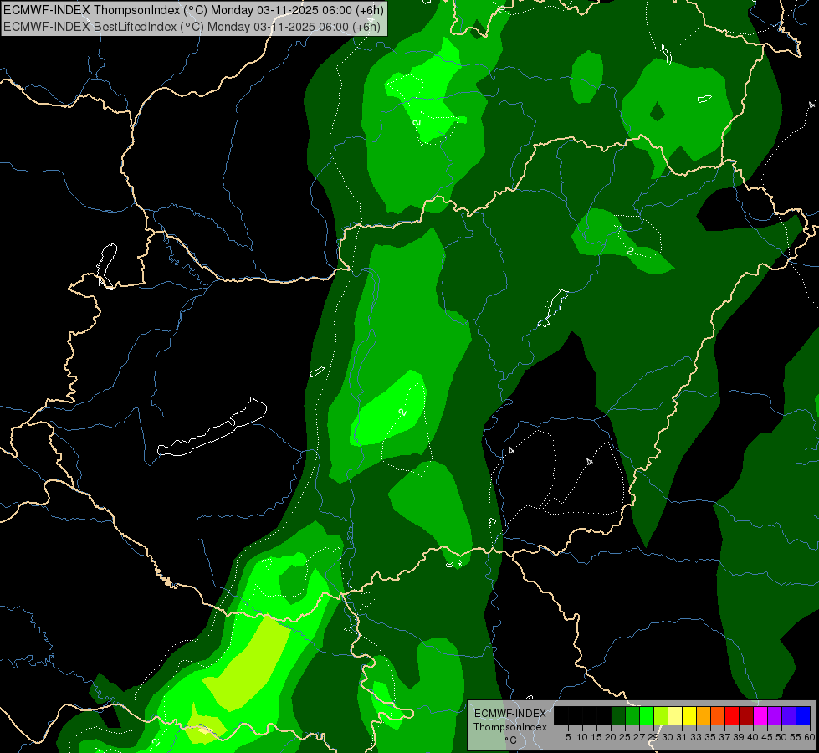Click the ThompsonIndex title line at top
The height and width of the screenshot is (753, 819).
(x=194, y=10)
